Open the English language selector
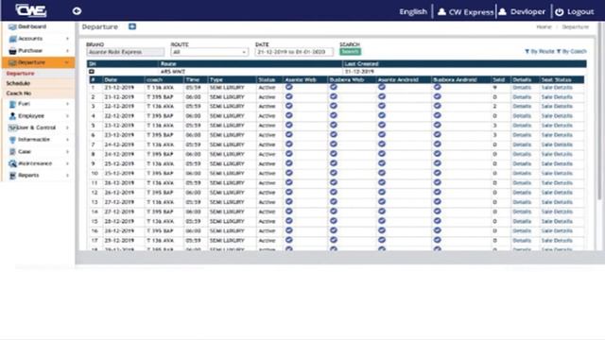 (413, 12)
